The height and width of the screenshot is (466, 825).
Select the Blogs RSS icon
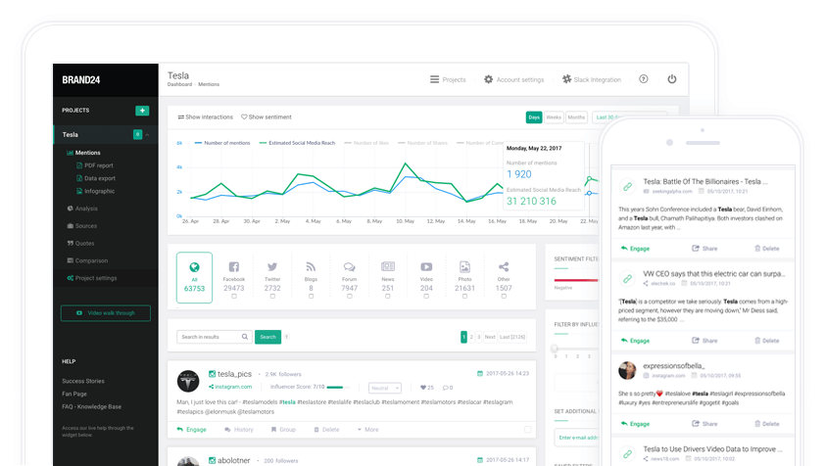pos(311,267)
